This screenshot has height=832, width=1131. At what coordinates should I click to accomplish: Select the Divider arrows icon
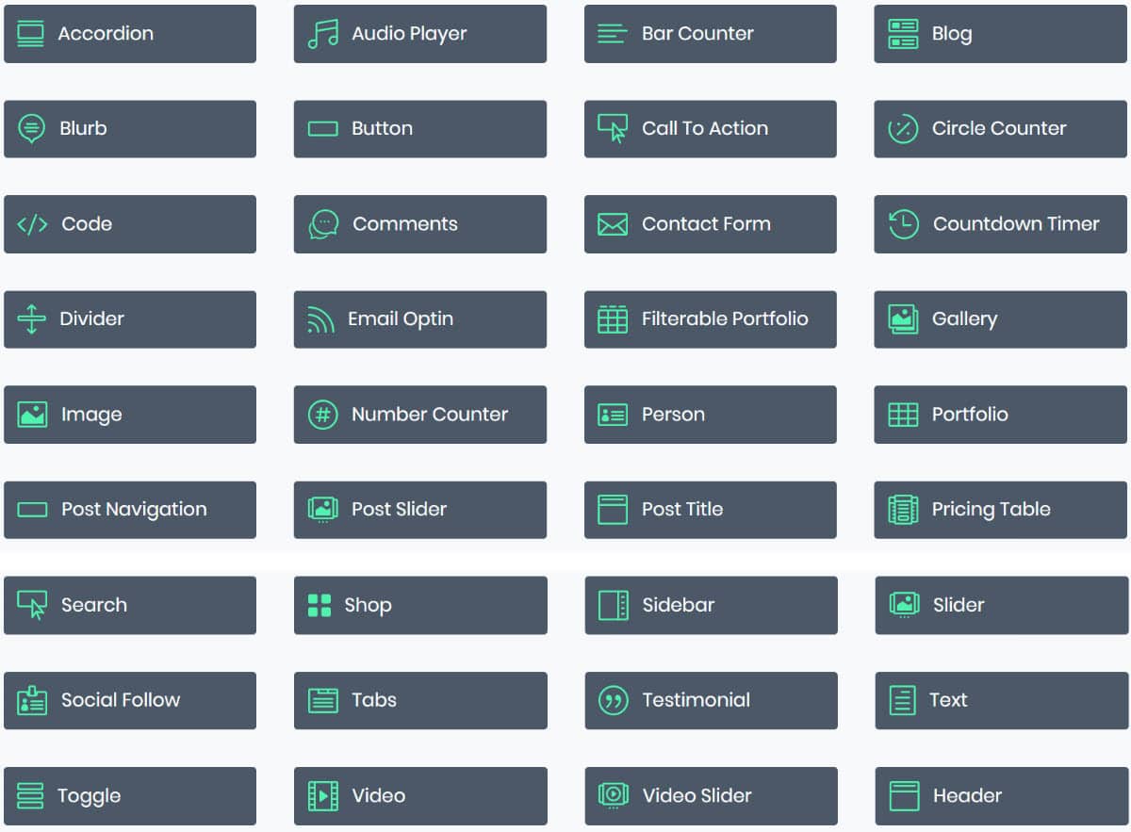tap(31, 319)
